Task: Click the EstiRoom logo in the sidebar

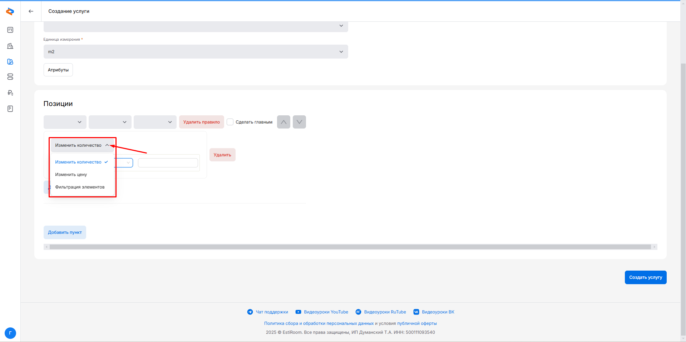Action: click(x=10, y=11)
